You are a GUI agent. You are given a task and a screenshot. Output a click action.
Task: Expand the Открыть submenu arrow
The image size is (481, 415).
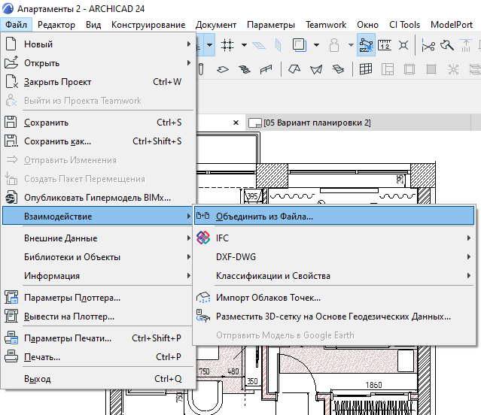[x=189, y=63]
